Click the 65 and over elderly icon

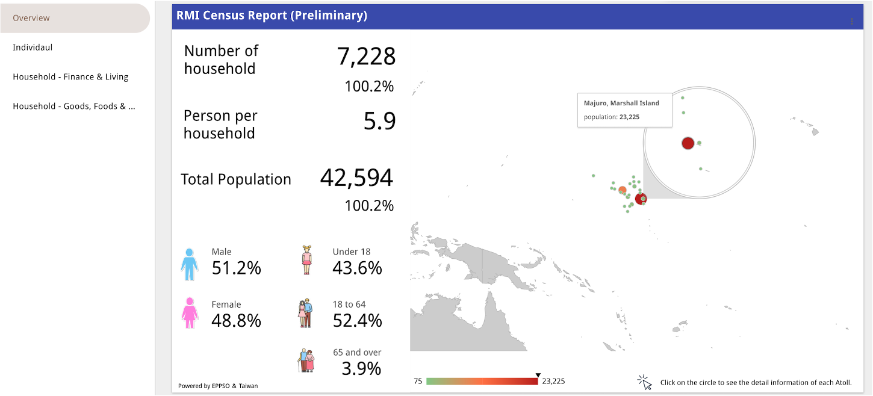tap(306, 361)
